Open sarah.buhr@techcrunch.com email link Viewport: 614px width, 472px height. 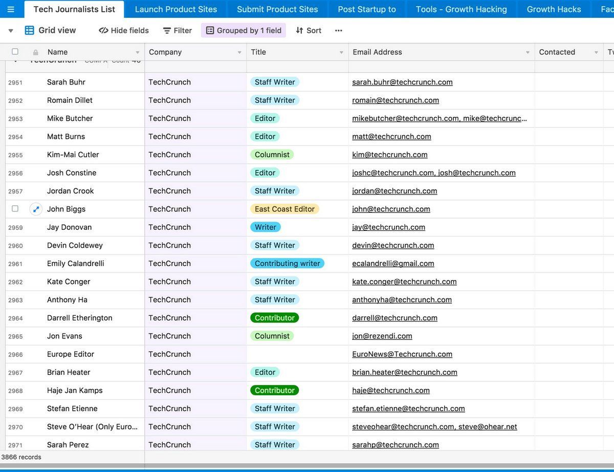tap(402, 82)
